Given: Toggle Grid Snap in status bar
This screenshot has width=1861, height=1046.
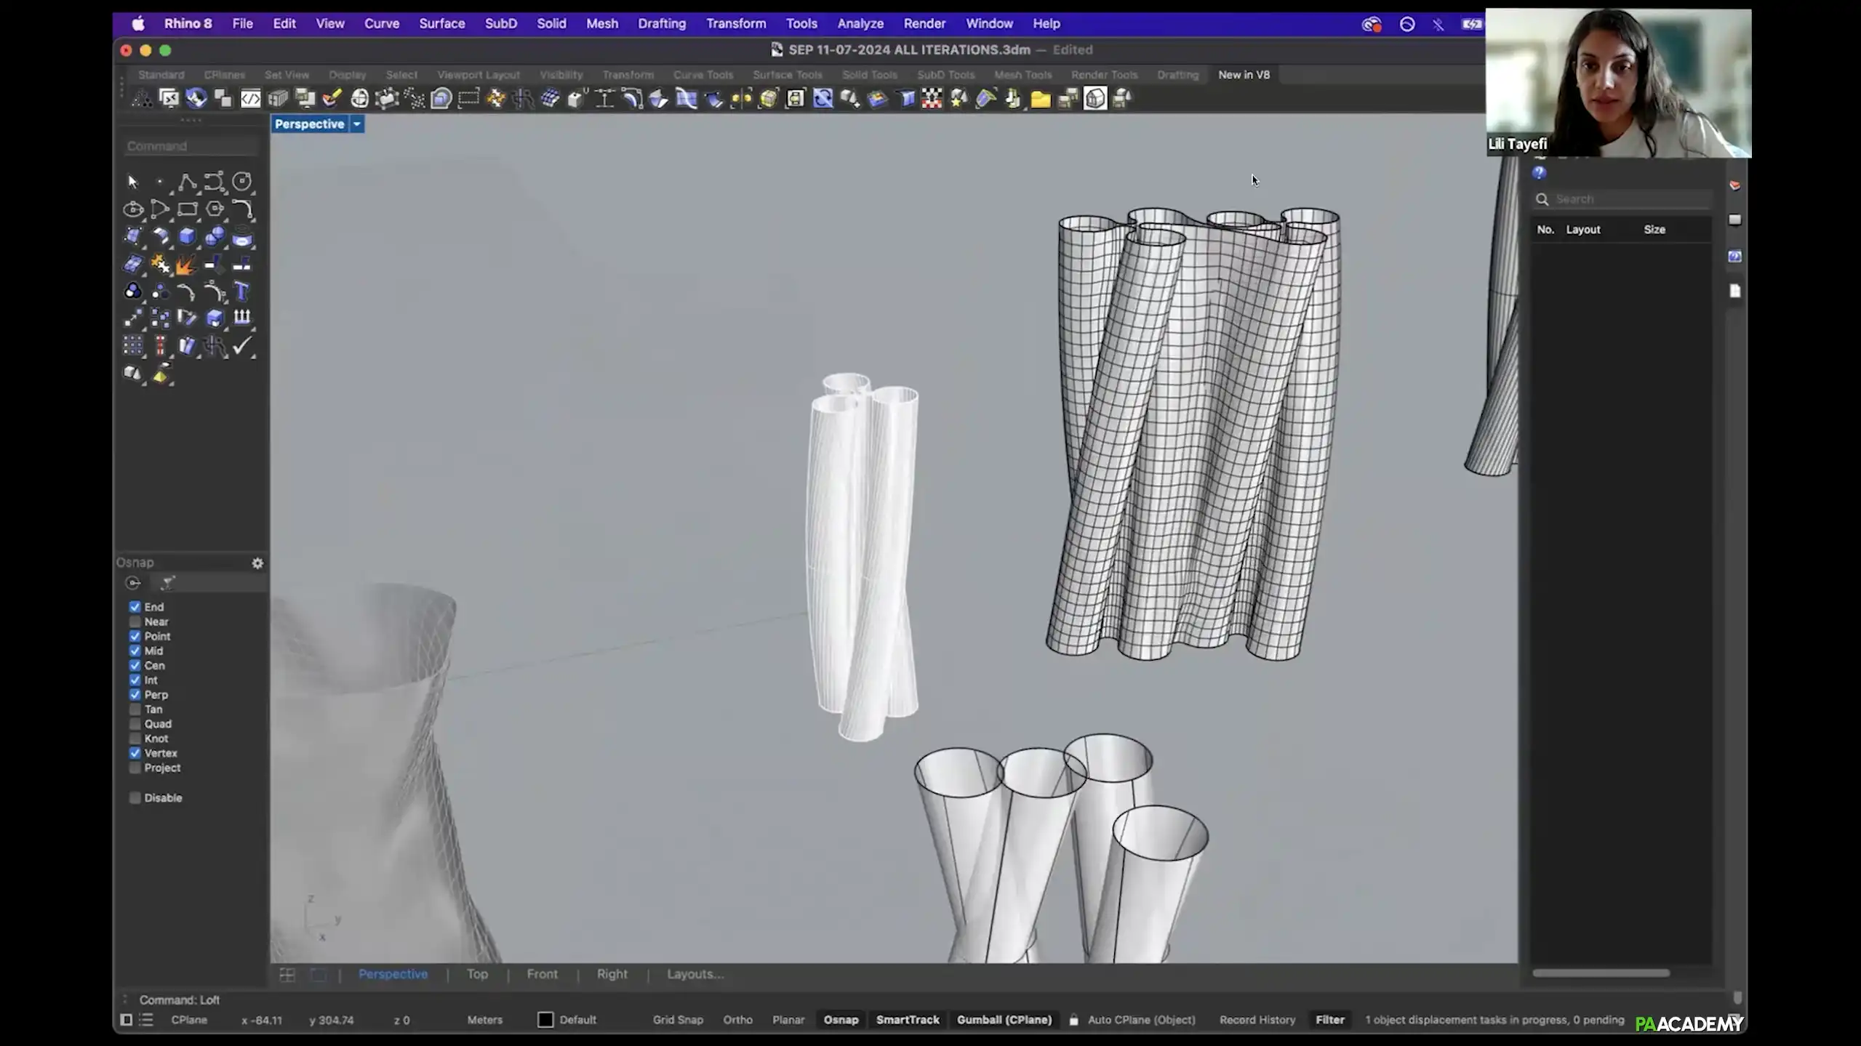Looking at the screenshot, I should 677,1020.
